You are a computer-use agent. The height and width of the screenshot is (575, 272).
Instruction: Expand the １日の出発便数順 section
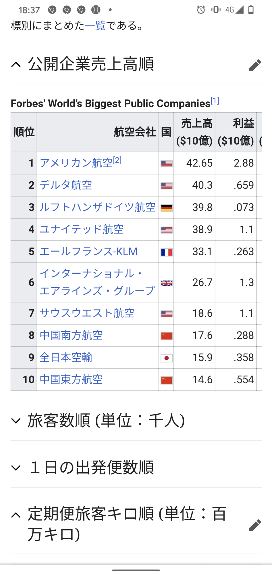click(x=16, y=468)
